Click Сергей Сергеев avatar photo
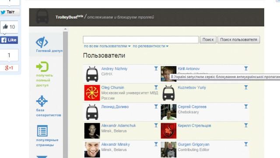280x158 pixels. [x=168, y=112]
